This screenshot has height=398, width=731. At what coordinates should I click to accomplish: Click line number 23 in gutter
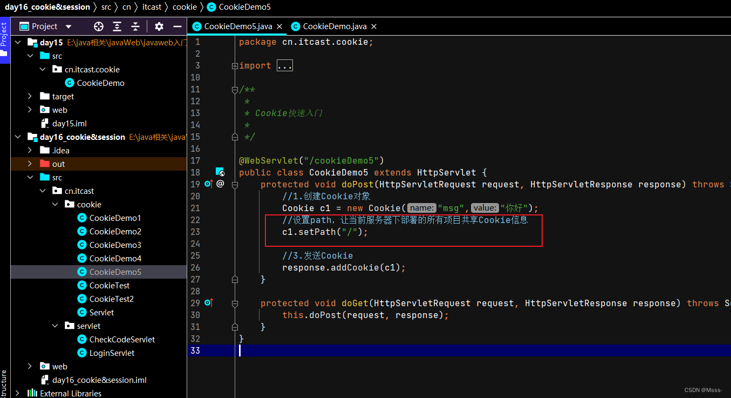195,232
